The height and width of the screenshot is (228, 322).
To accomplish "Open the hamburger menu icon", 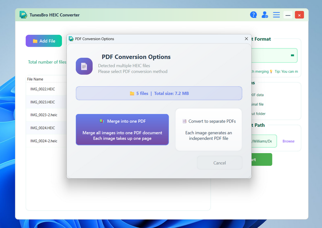I will 277,15.
